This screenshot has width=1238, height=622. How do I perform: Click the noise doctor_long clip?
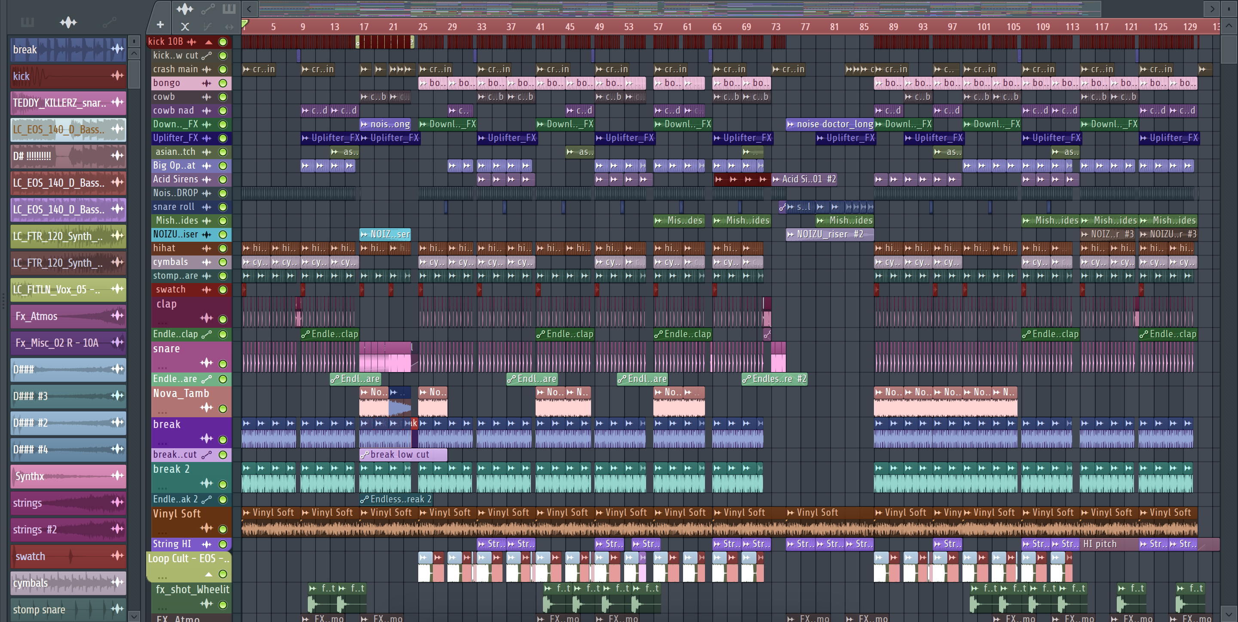point(830,125)
